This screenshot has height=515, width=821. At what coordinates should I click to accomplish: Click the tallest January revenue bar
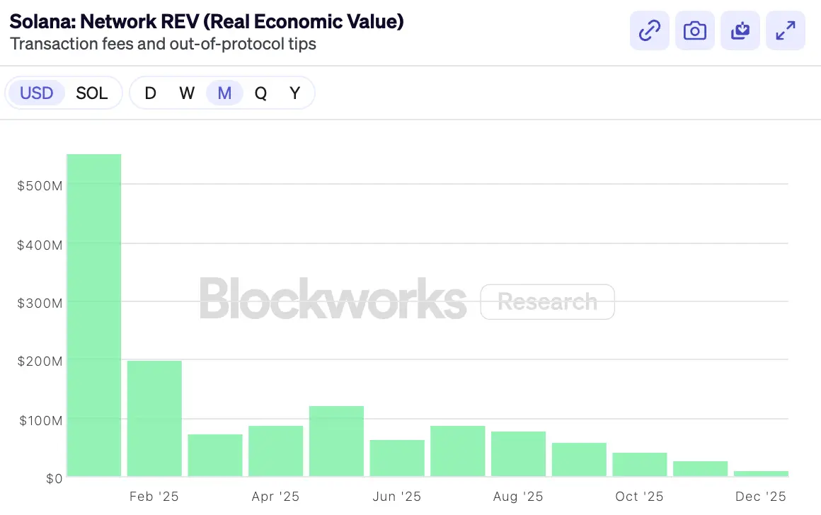(93, 311)
